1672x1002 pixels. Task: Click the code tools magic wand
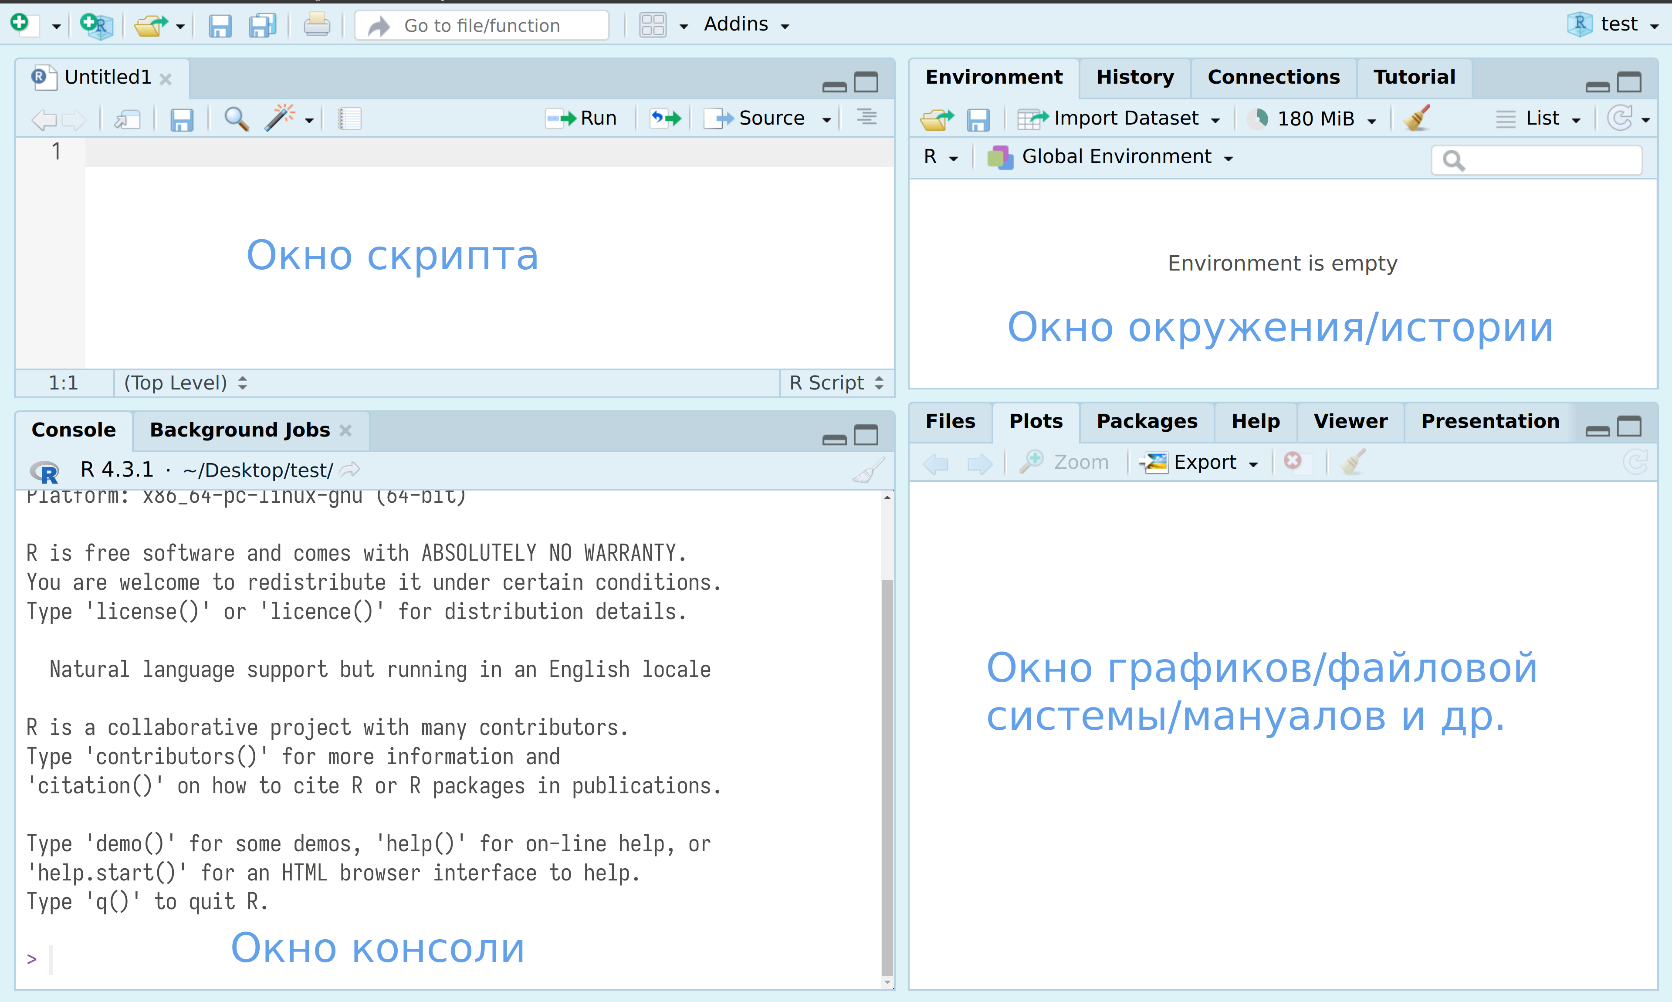tap(279, 118)
